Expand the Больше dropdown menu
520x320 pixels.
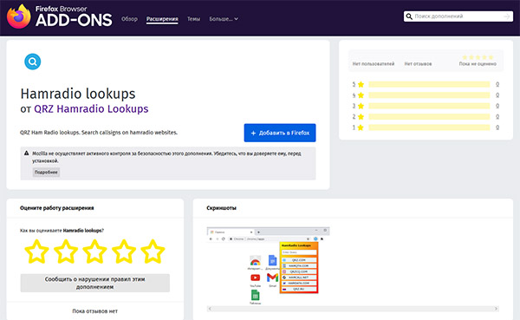224,19
